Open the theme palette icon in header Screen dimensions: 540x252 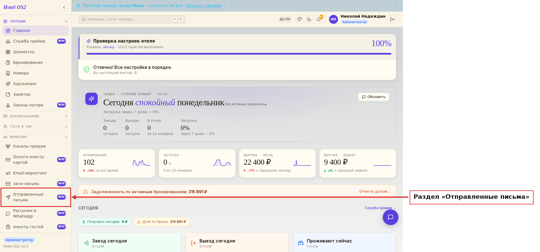(300, 19)
